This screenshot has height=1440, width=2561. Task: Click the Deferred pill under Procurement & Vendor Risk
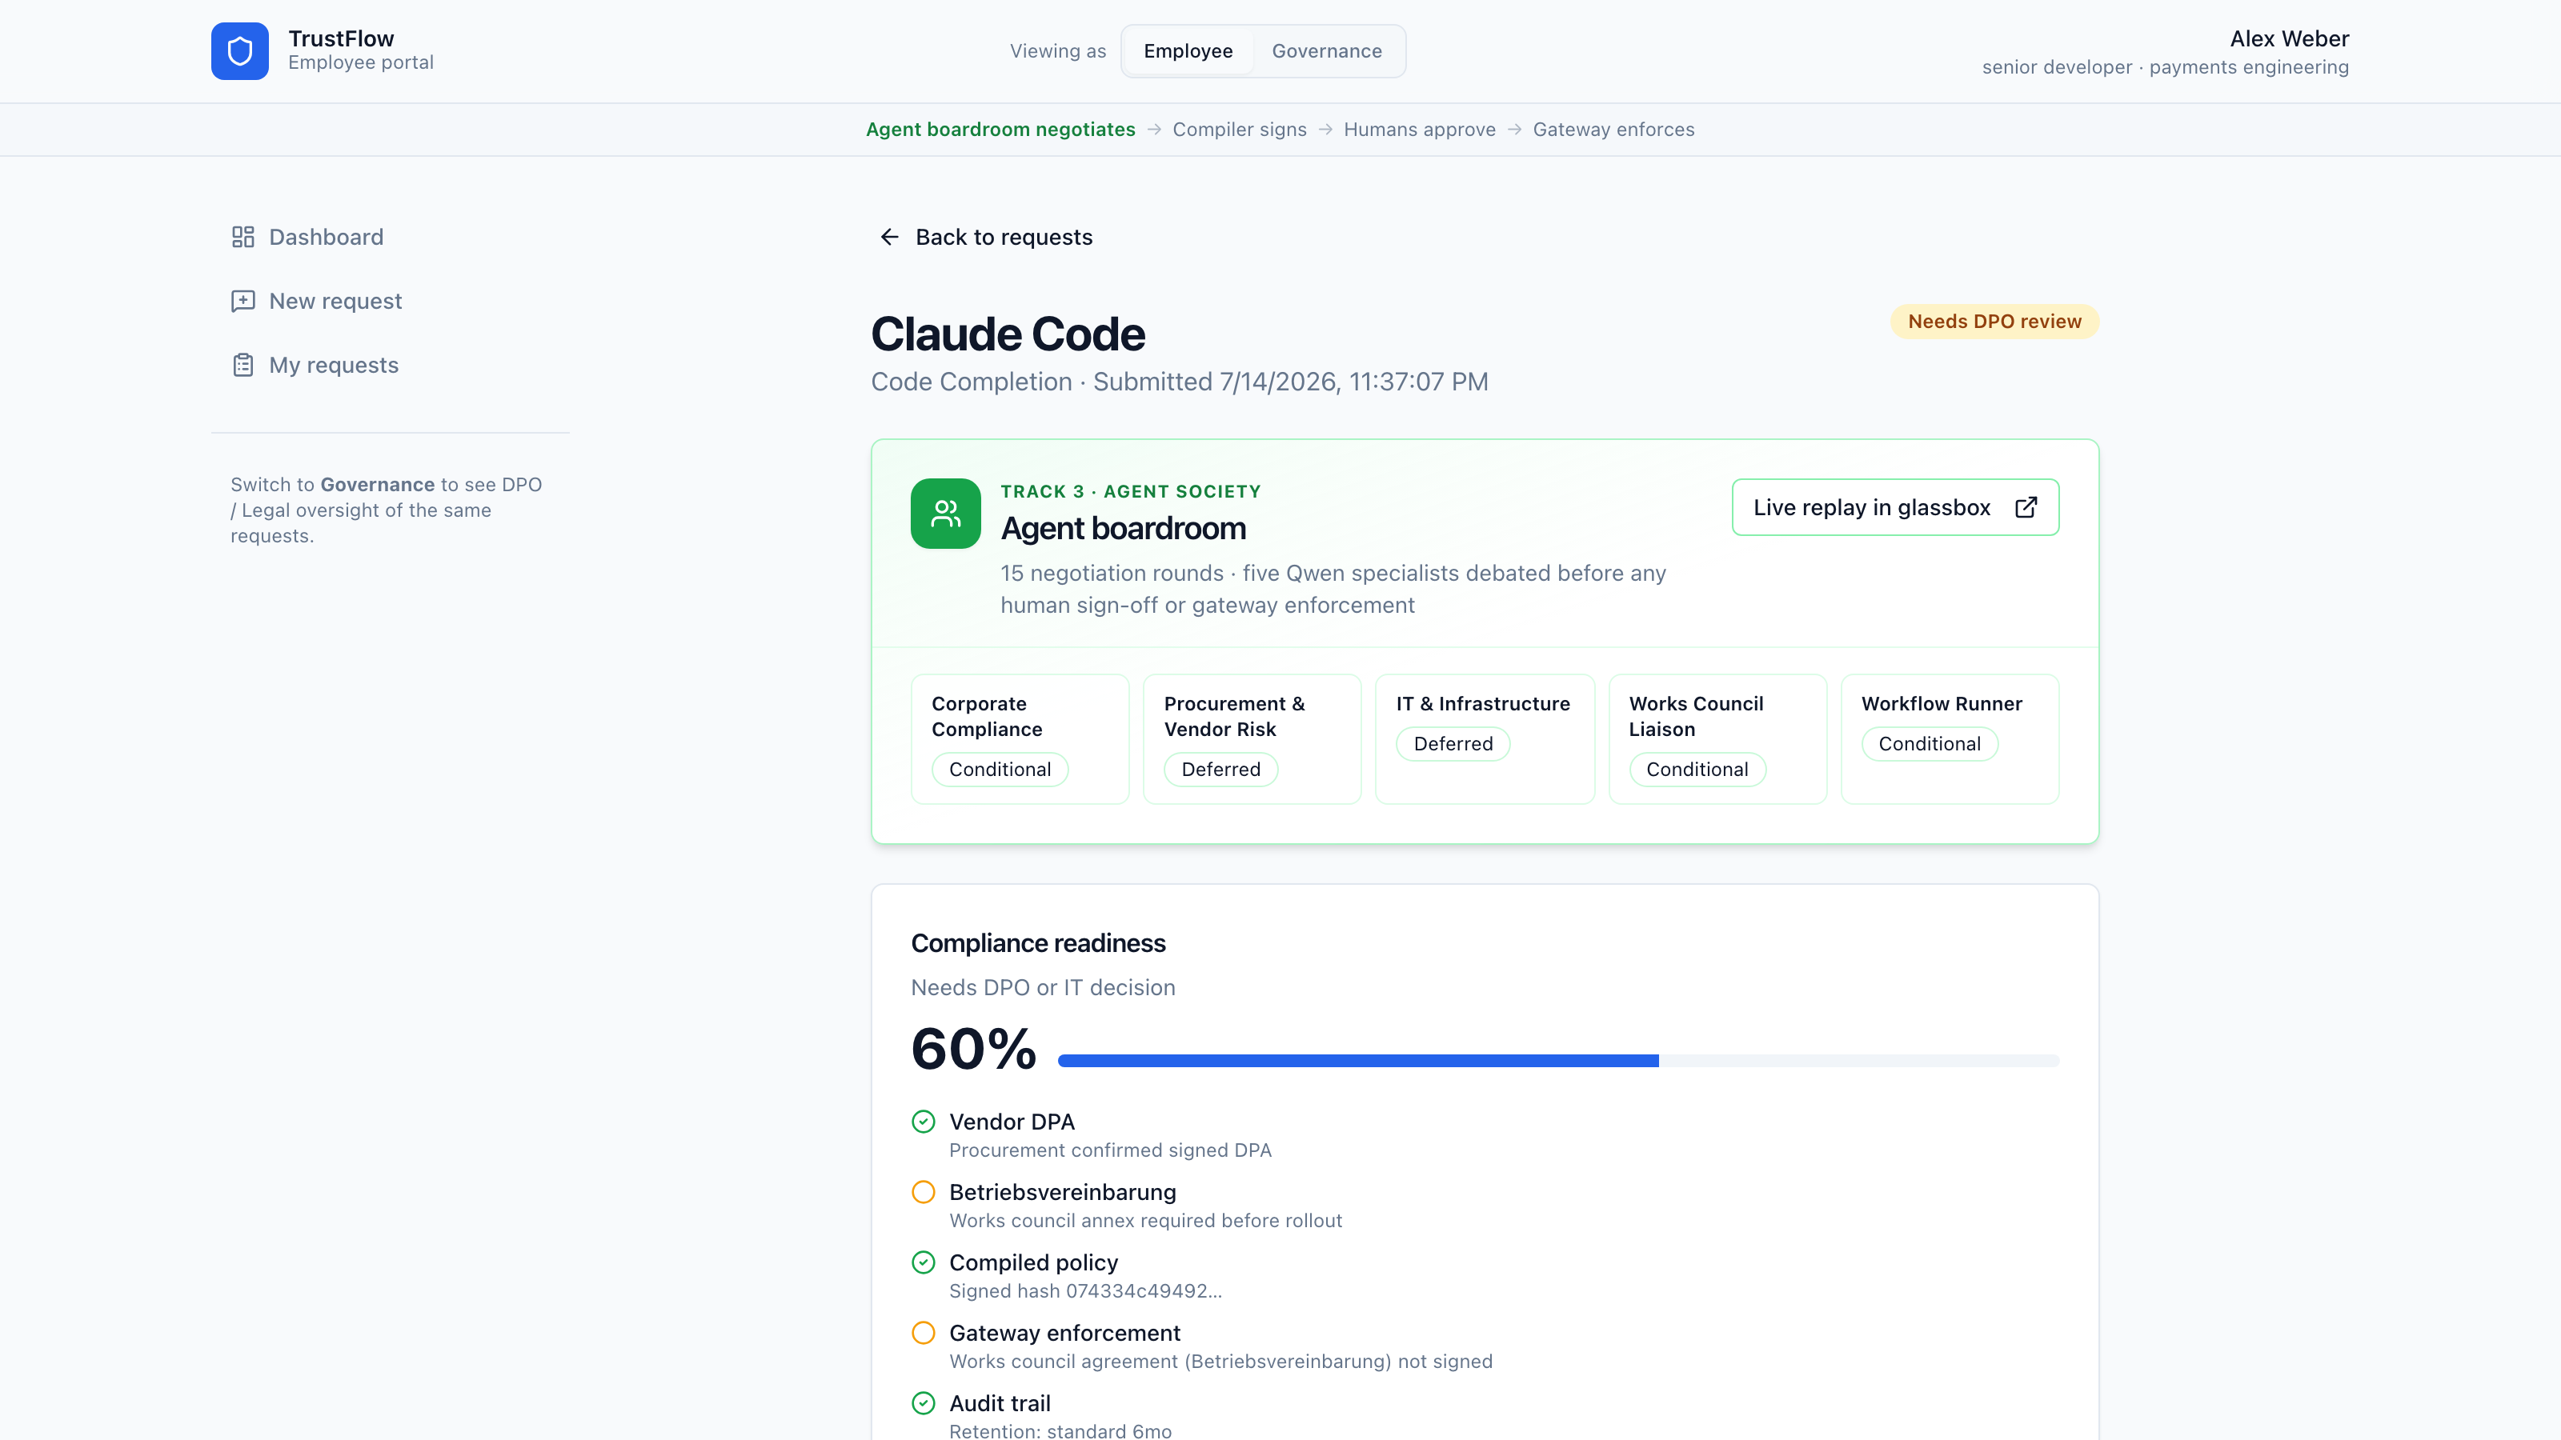tap(1220, 769)
